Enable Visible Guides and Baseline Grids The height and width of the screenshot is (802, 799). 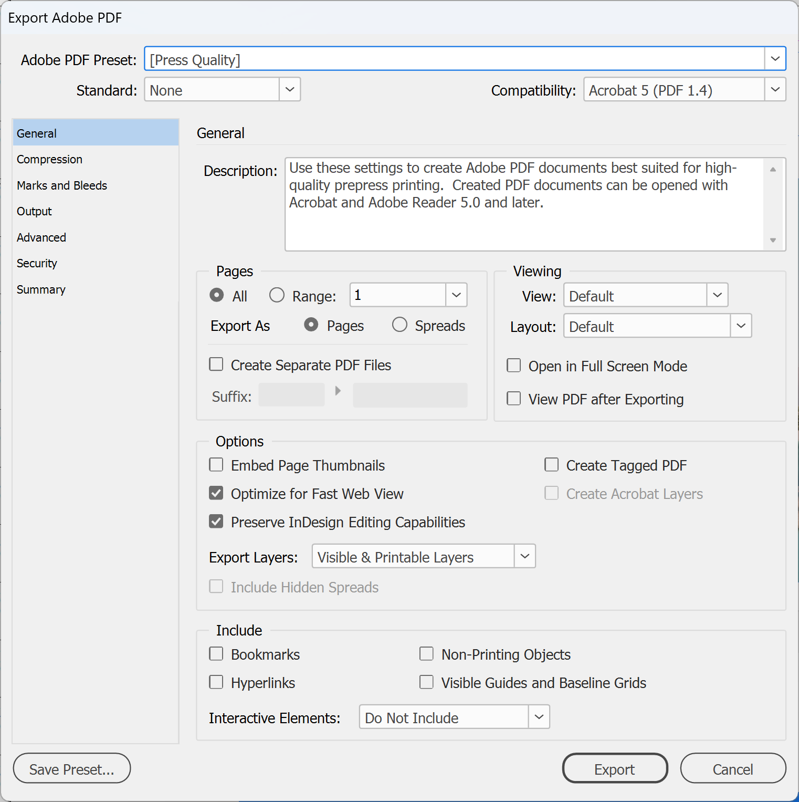(426, 682)
